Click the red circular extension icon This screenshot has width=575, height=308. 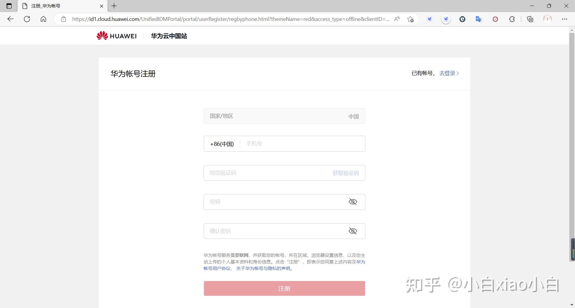pos(495,19)
